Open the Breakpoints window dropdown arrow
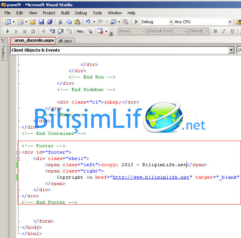This screenshot has width=241, height=238. pos(106,31)
